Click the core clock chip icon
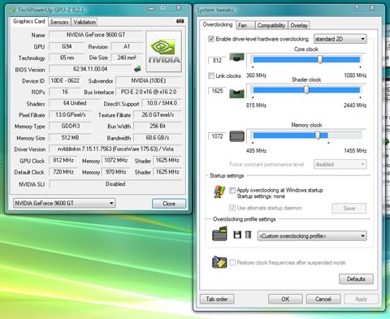 237,58
